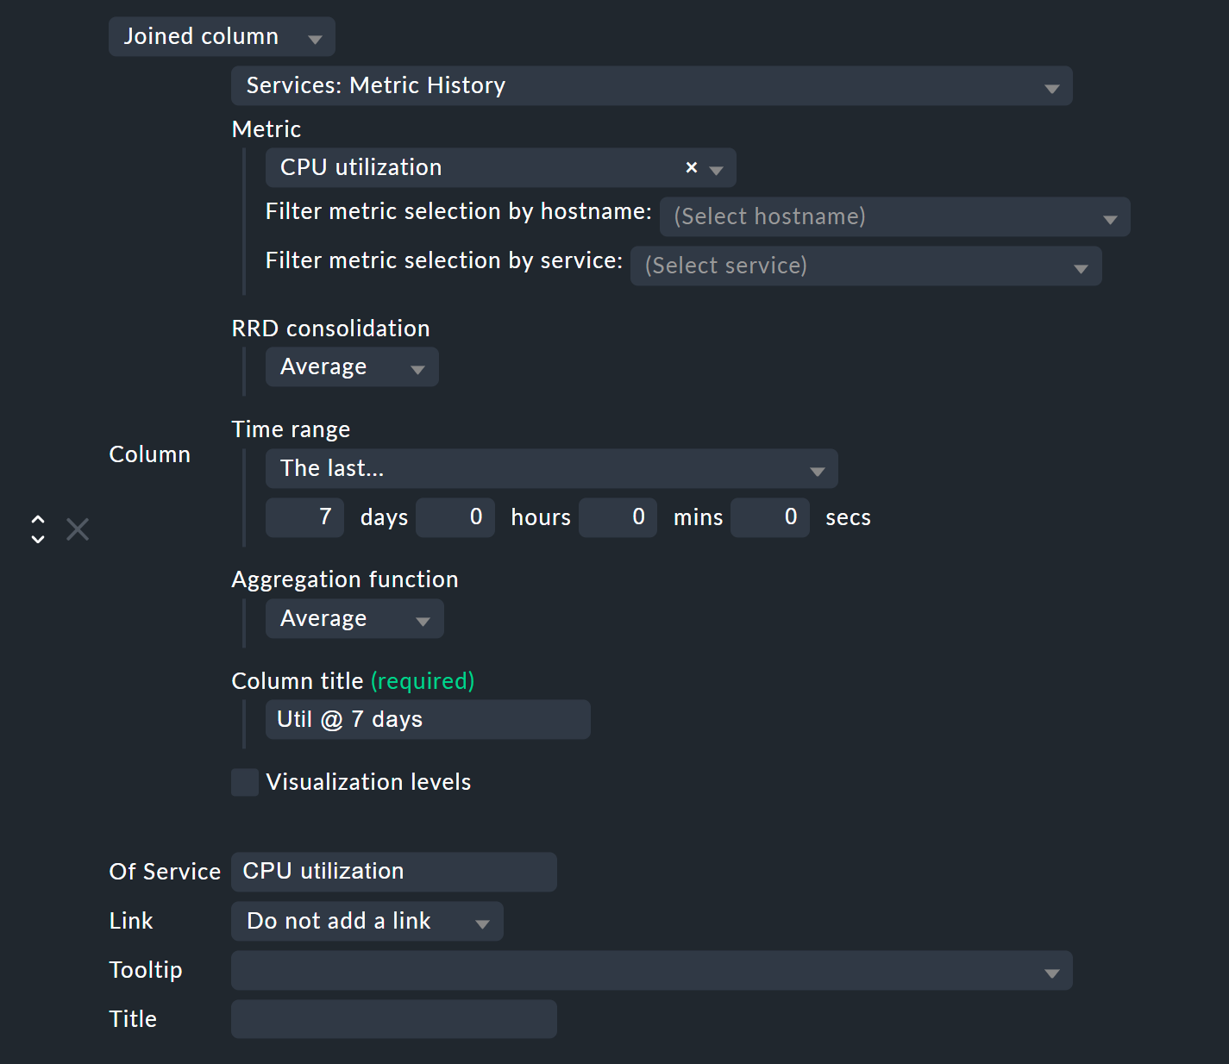Enable the Visualization levels option
Viewport: 1229px width, 1064px height.
pos(244,782)
